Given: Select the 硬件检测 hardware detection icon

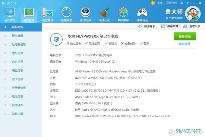Looking at the screenshot, I should [x=29, y=14].
